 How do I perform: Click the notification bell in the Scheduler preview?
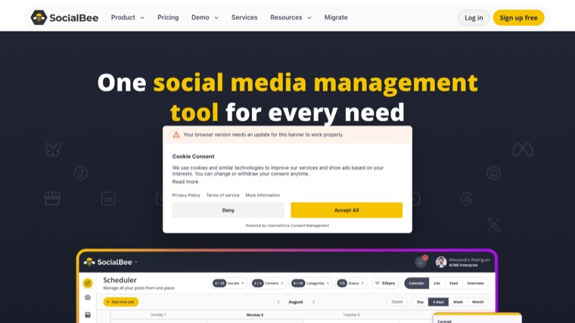click(x=421, y=262)
